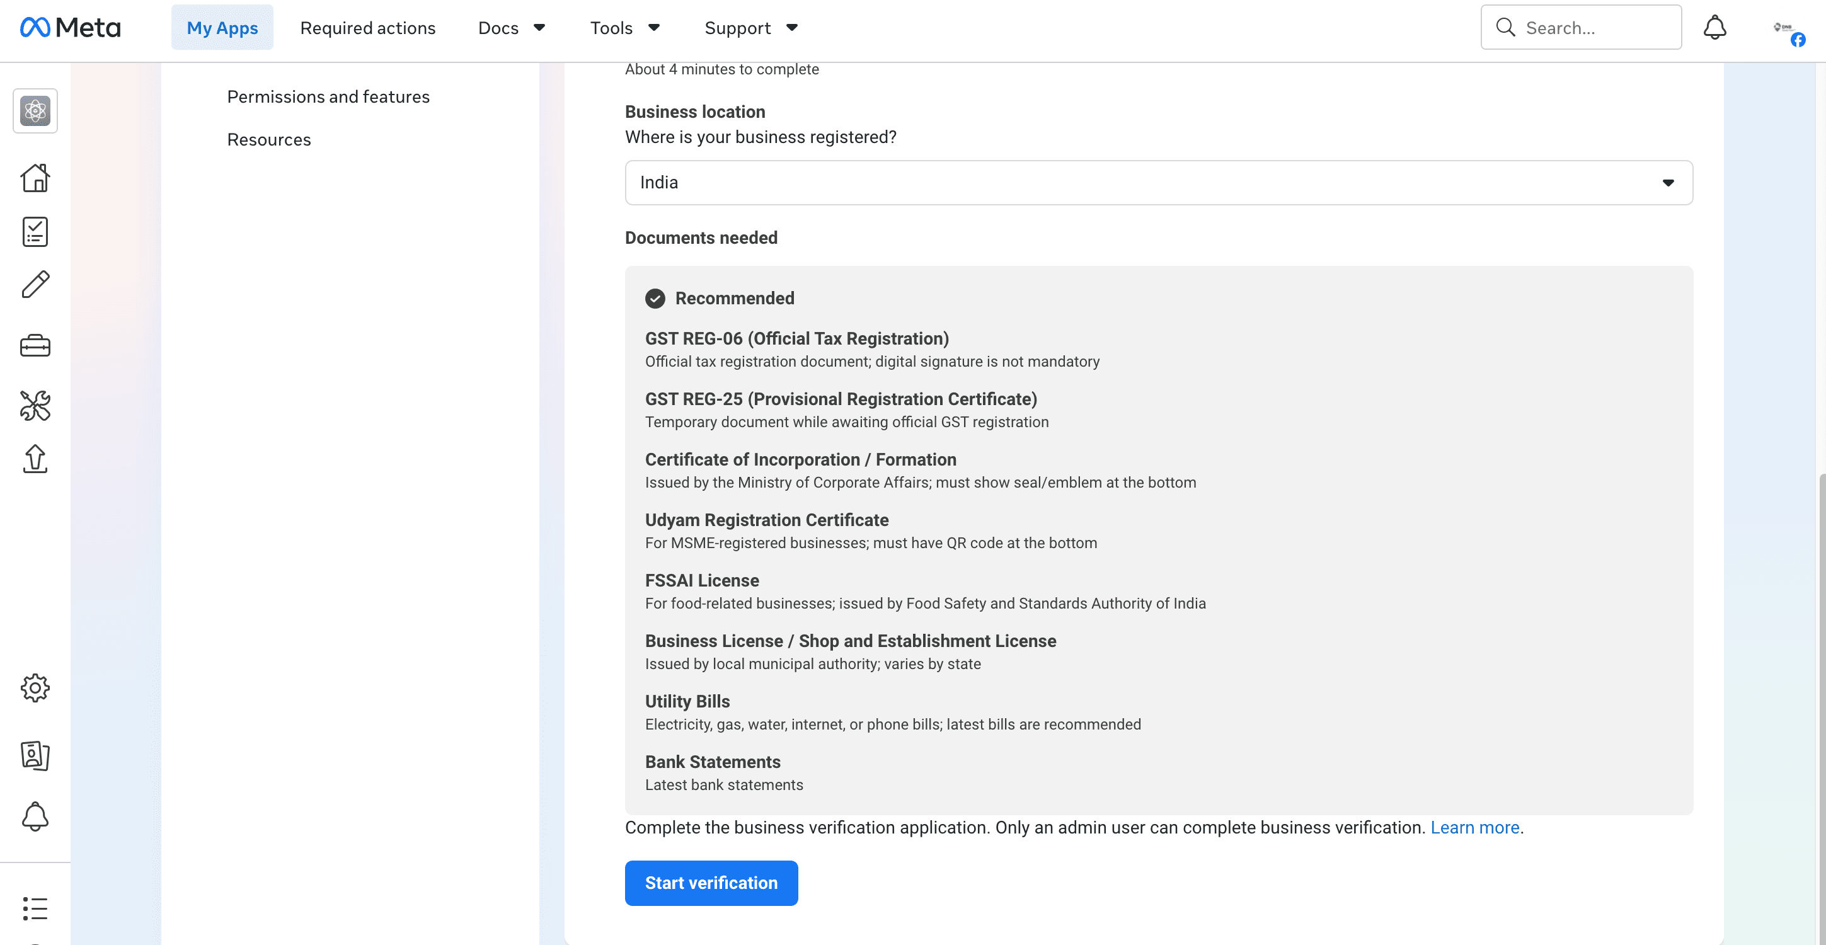Click the 'Recommended' label
Viewport: 1826px width, 945px height.
[735, 299]
